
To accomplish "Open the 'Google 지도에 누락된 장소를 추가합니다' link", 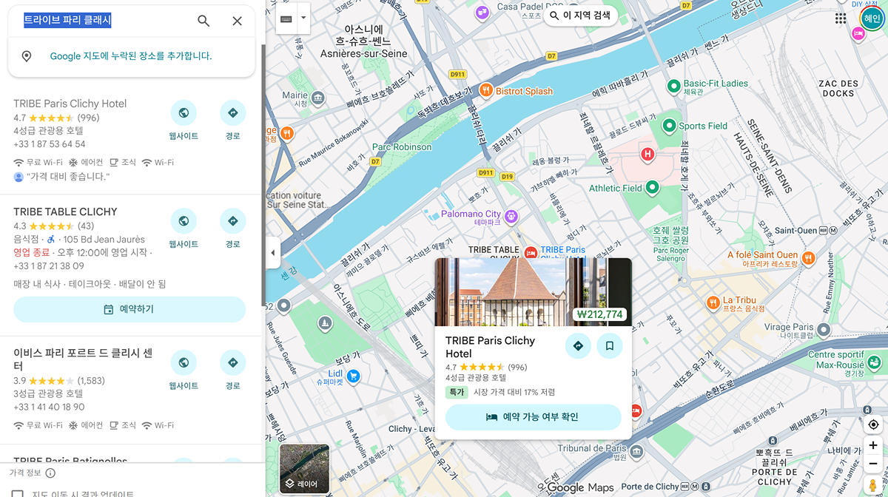I will (131, 56).
